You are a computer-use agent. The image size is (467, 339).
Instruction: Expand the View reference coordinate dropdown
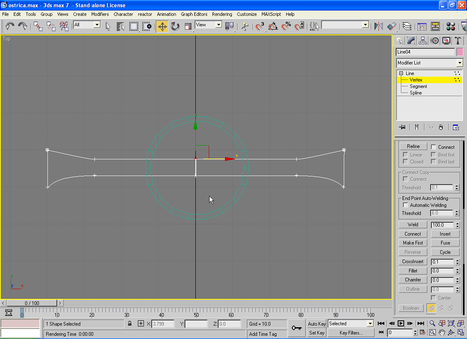click(x=219, y=25)
